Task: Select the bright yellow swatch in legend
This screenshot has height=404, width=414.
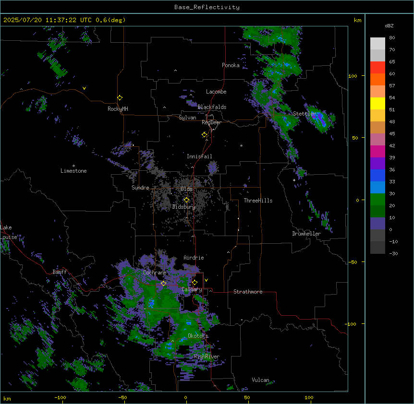Action: click(377, 103)
